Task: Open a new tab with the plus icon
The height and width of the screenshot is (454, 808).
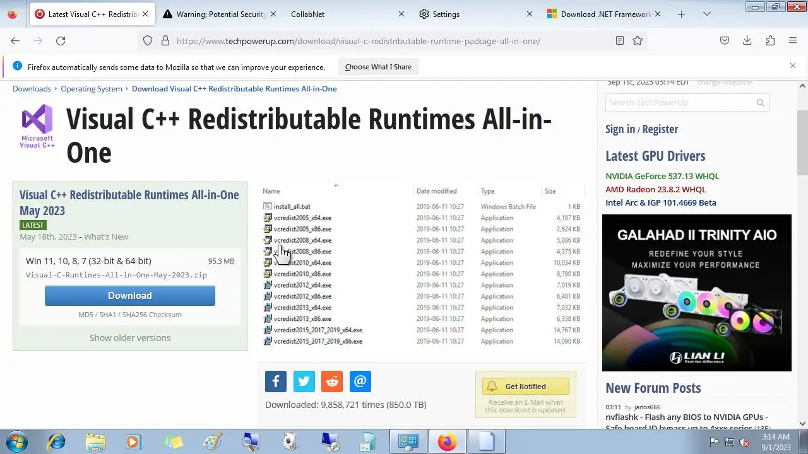Action: click(x=681, y=14)
